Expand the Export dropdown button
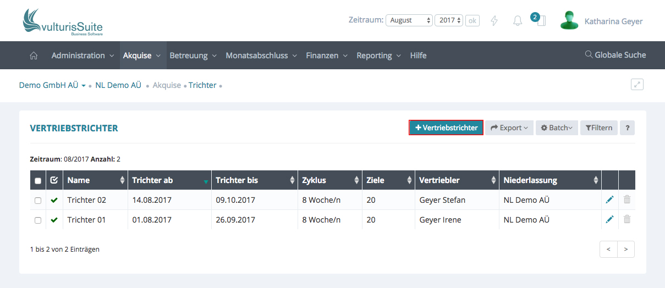 coord(509,128)
